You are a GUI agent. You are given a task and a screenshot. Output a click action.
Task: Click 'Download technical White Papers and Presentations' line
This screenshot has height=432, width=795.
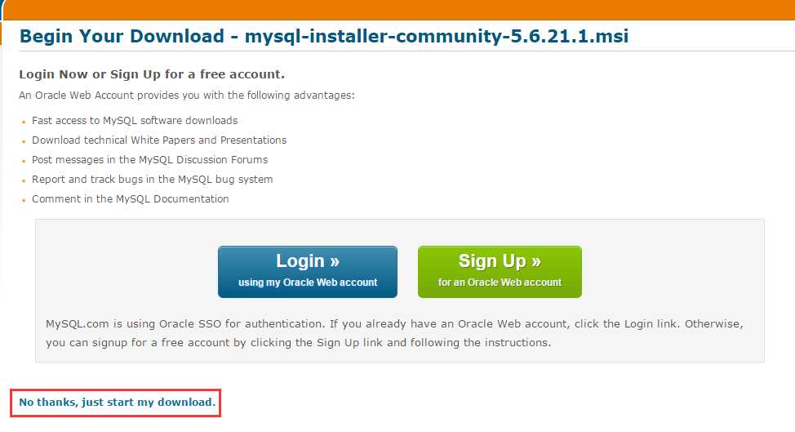159,140
